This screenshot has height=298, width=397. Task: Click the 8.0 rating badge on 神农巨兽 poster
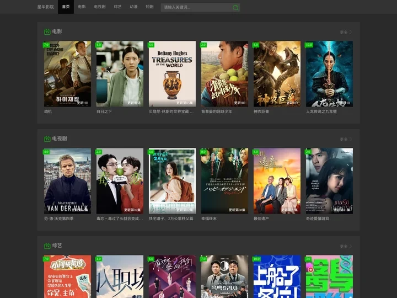(x=256, y=45)
